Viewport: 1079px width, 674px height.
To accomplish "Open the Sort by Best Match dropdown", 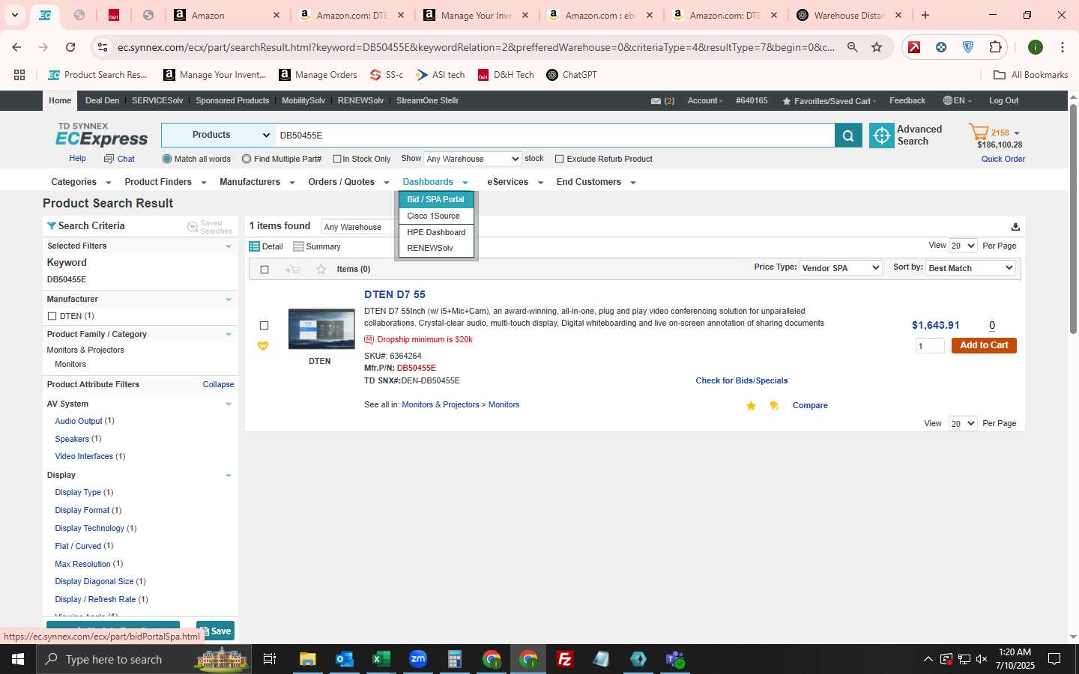I will tap(970, 268).
